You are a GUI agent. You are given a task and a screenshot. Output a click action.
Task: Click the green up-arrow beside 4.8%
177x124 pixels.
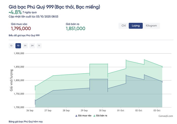[10, 12]
